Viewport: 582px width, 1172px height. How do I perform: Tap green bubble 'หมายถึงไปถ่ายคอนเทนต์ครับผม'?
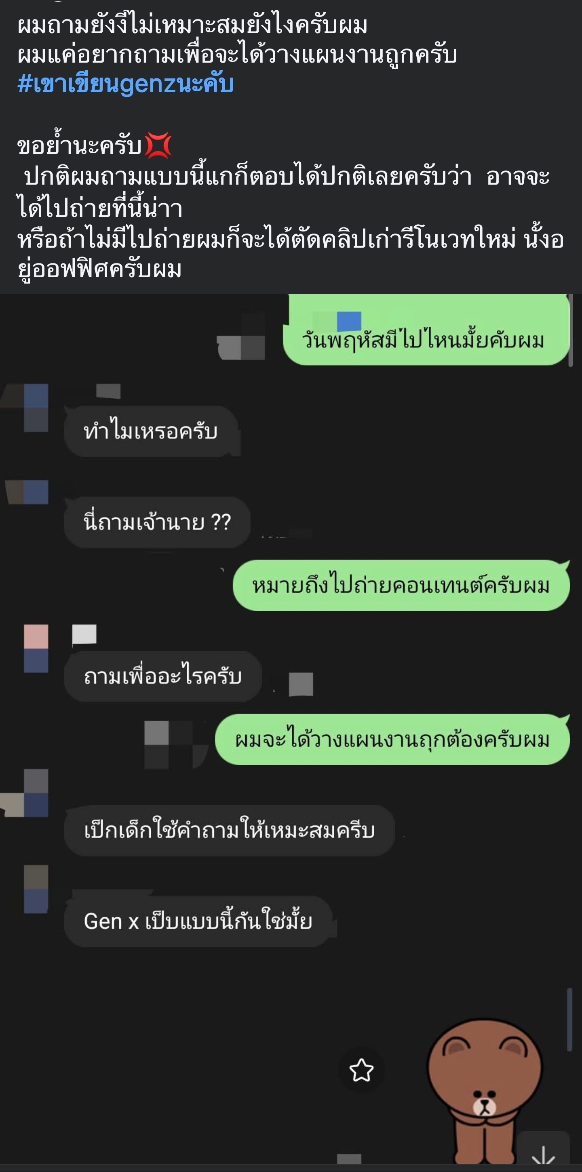[401, 585]
